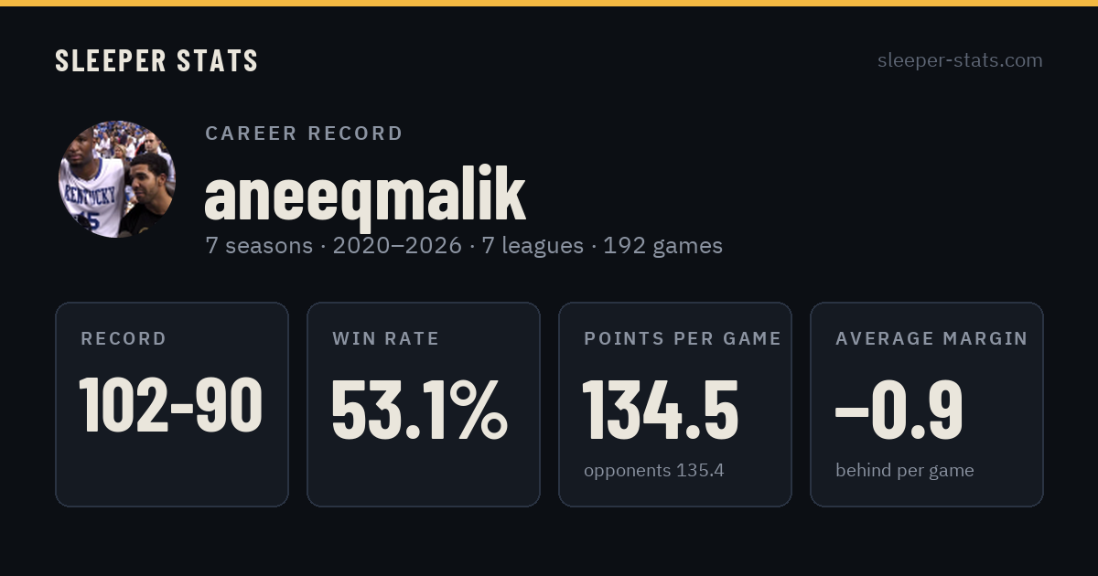Image resolution: width=1098 pixels, height=576 pixels.
Task: Open the POINTS PER GAME card
Action: click(675, 404)
